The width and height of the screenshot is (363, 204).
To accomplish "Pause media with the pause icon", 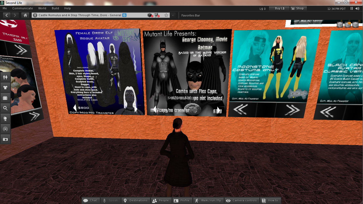I will 352,8.
